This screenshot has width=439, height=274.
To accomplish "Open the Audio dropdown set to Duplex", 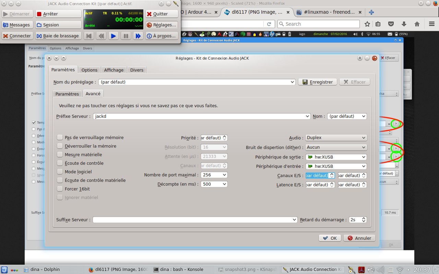I will [x=336, y=138].
